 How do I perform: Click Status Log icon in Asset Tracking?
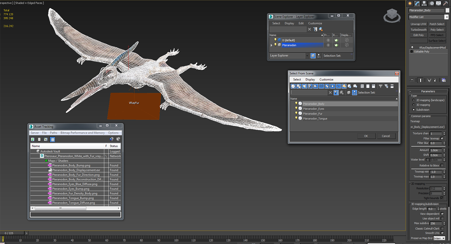coord(39,139)
